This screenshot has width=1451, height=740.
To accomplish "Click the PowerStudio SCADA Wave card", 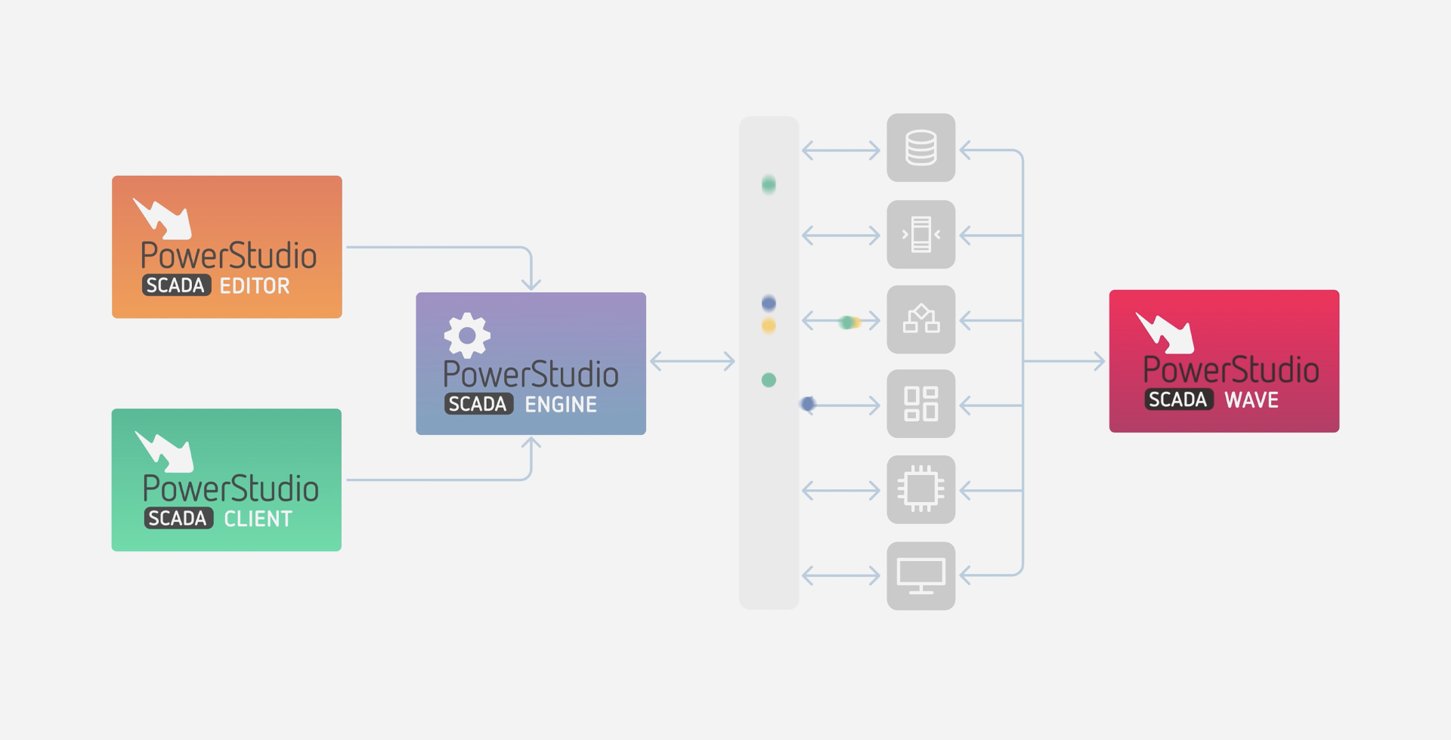I will click(x=1224, y=361).
